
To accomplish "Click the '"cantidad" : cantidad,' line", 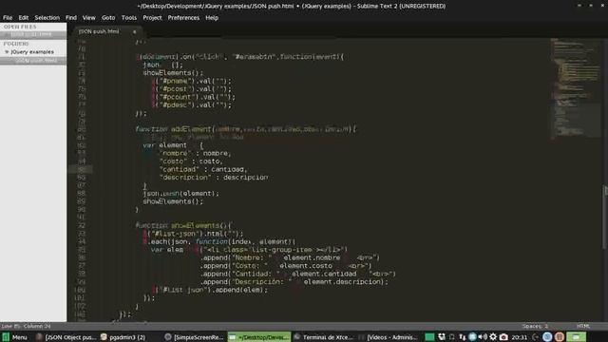I will (x=202, y=169).
